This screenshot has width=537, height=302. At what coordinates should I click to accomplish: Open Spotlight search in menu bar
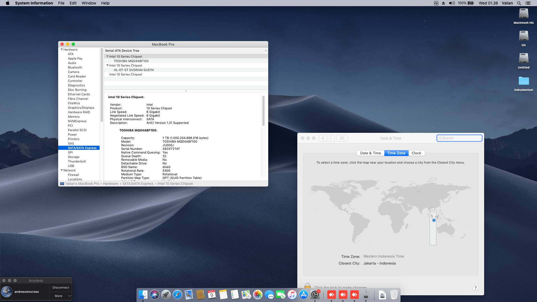pos(519,3)
